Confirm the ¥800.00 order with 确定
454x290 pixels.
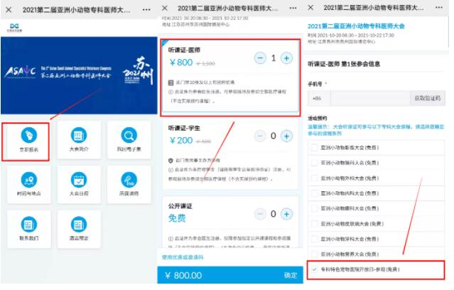291,275
